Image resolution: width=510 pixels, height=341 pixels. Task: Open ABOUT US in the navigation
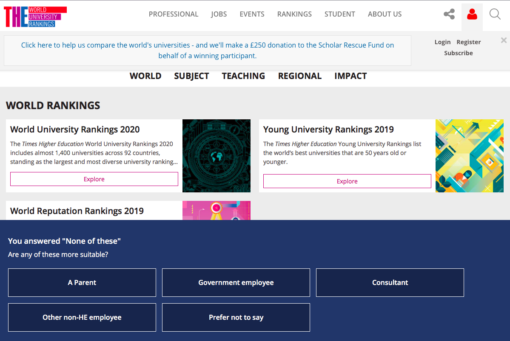point(385,14)
